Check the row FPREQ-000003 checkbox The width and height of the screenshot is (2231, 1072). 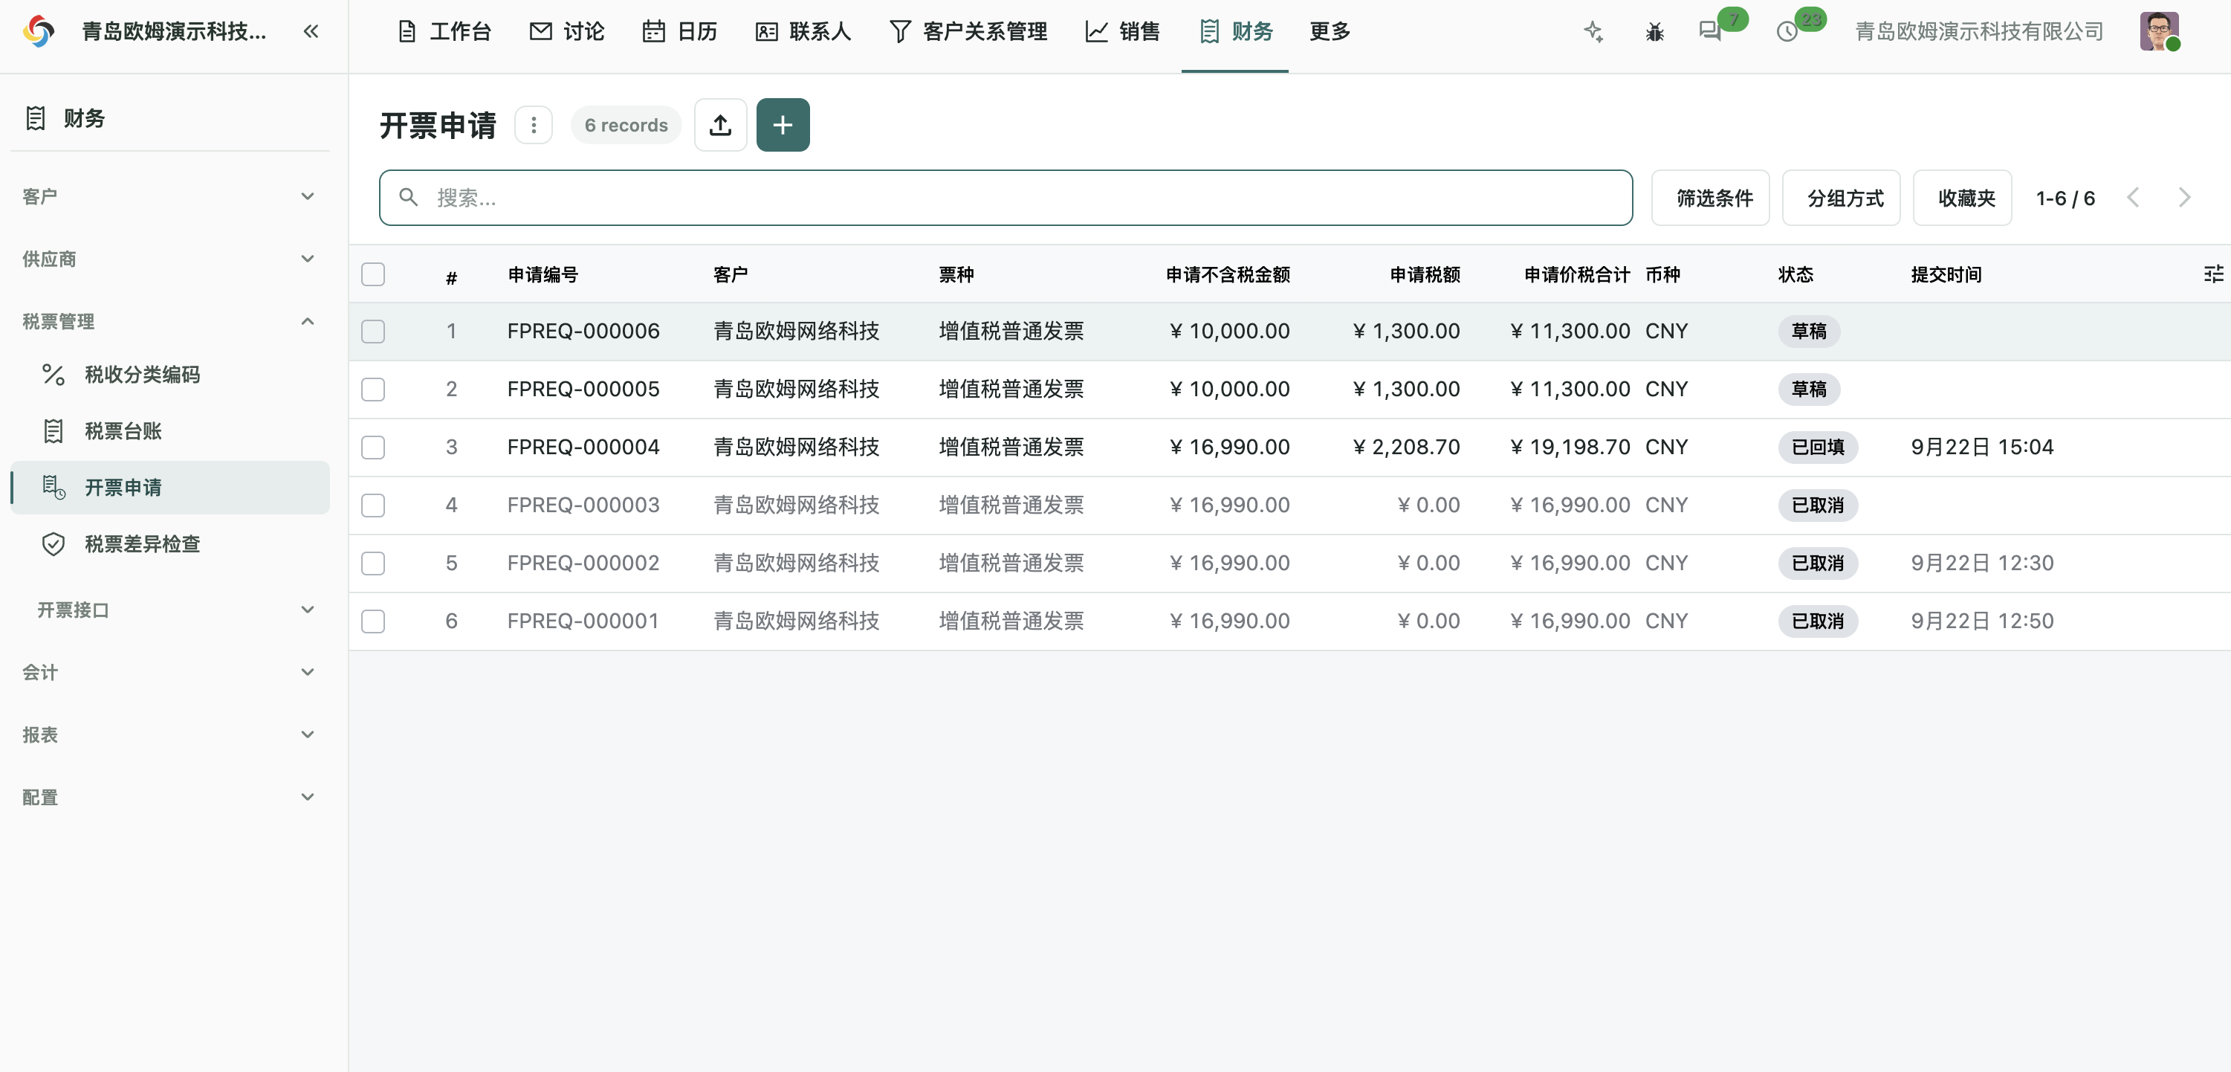click(x=373, y=506)
